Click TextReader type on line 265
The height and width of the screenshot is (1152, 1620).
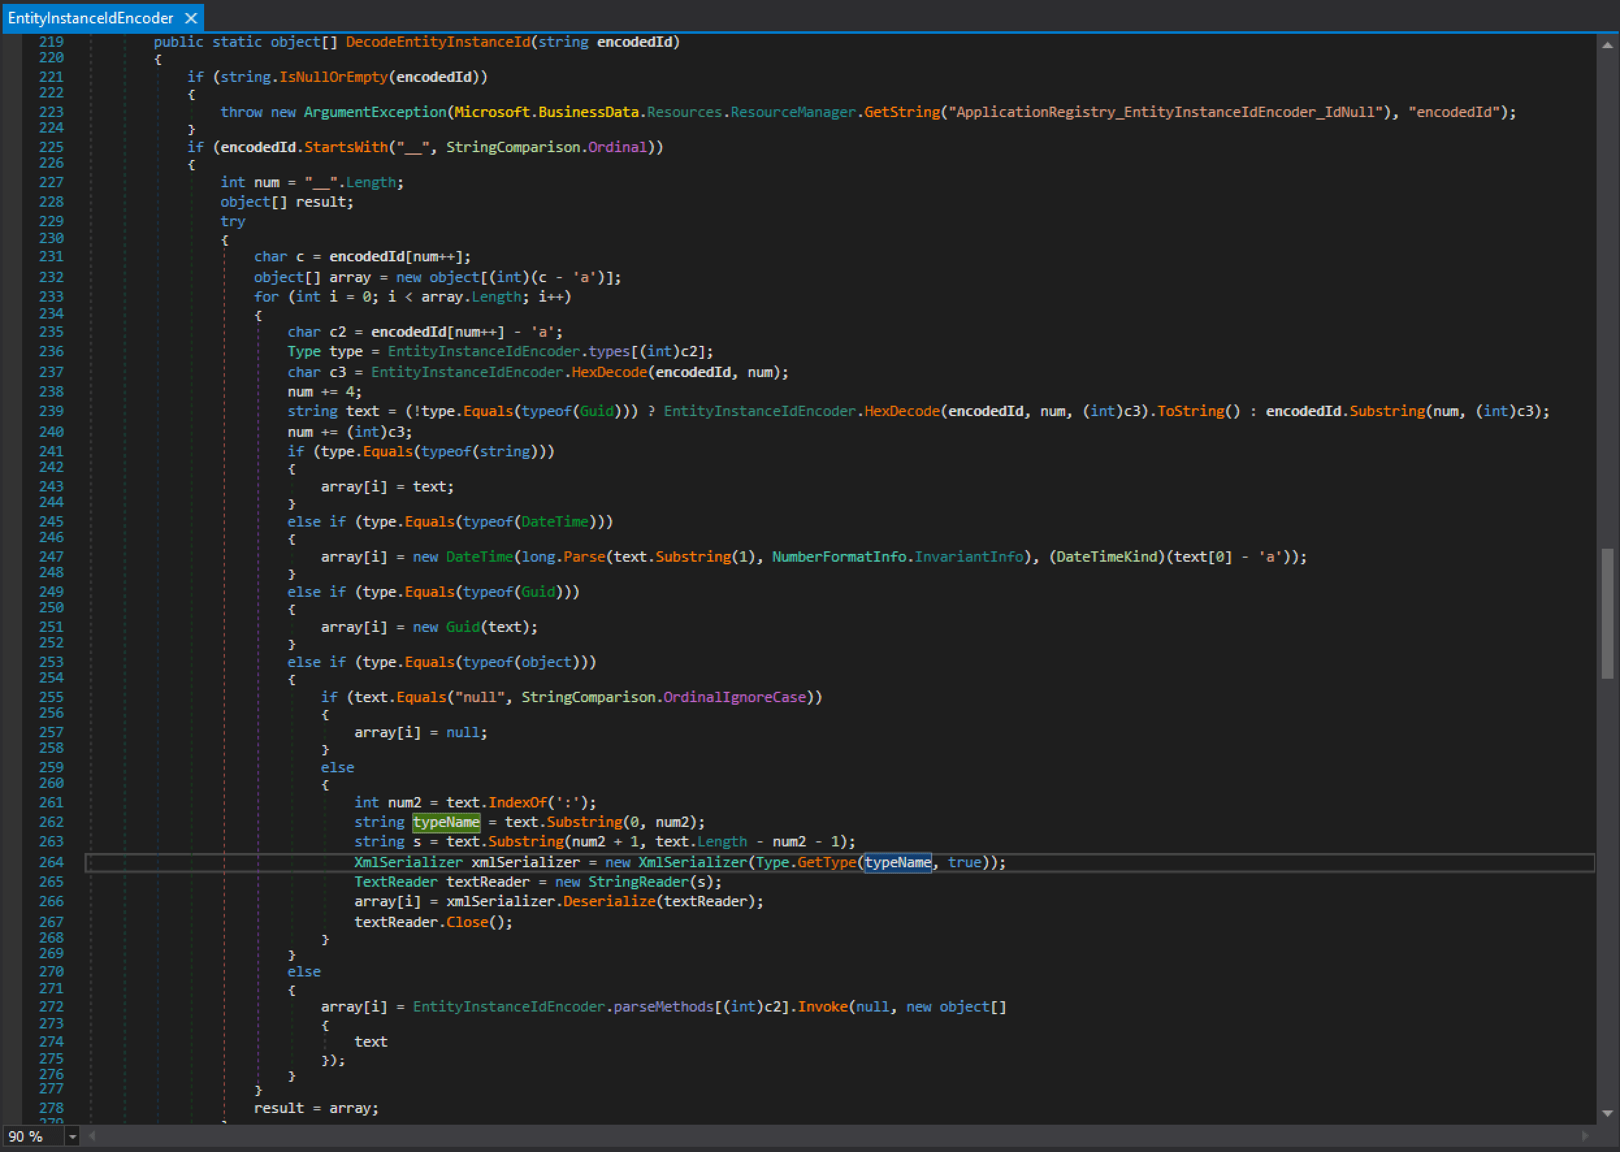(396, 882)
